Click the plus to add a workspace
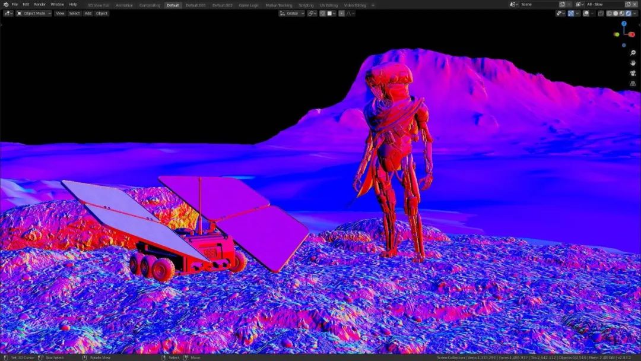The height and width of the screenshot is (361, 641). (x=374, y=4)
